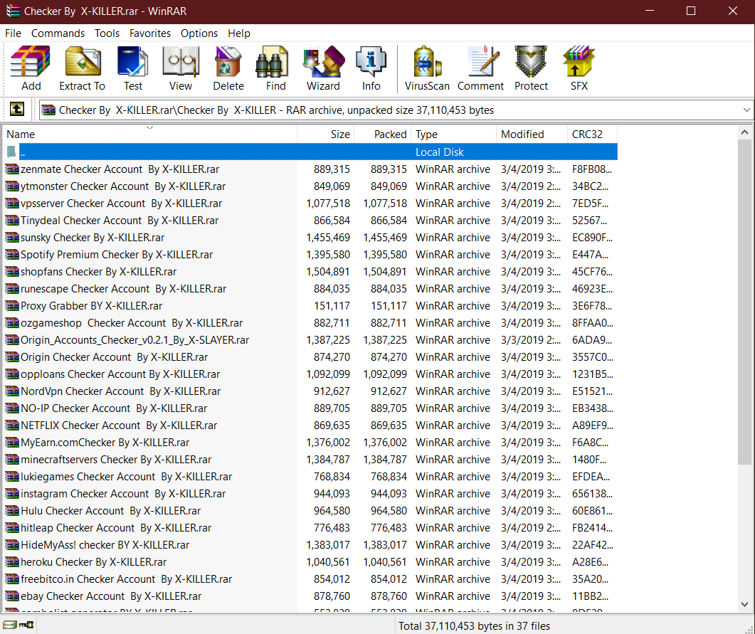Click the Delete files icon
Image resolution: width=755 pixels, height=634 pixels.
[x=228, y=68]
